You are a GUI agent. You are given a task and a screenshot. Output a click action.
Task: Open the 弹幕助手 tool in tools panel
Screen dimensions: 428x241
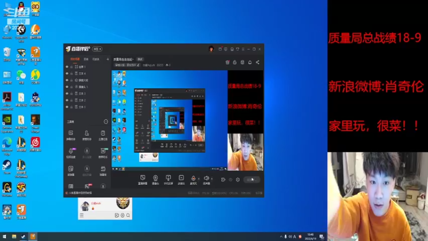pyautogui.click(x=71, y=135)
